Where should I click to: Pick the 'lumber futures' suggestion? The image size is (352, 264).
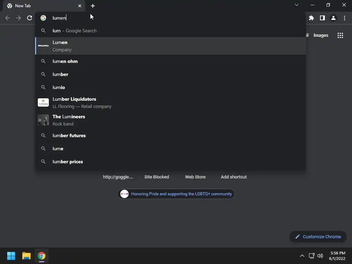click(170, 135)
